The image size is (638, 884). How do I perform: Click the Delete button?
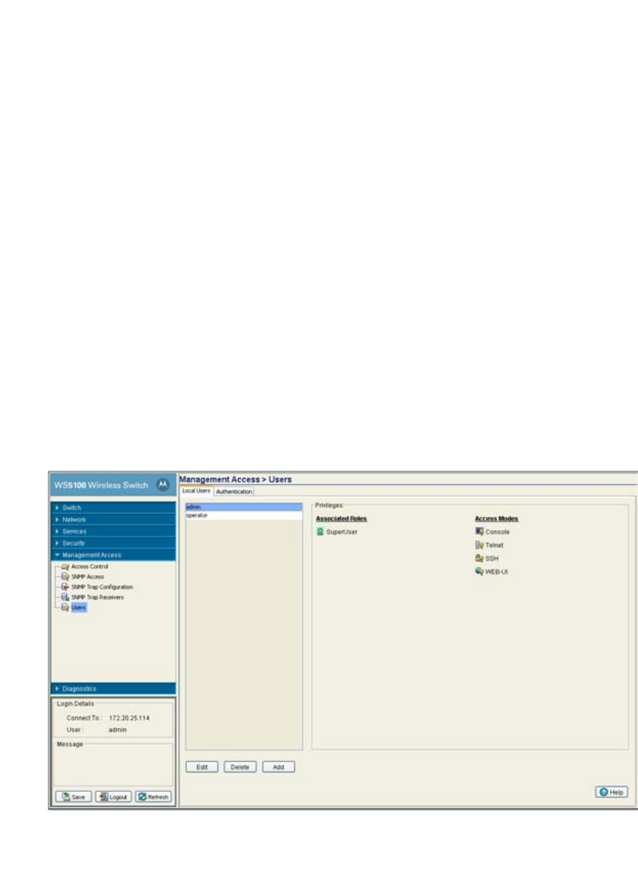pyautogui.click(x=240, y=767)
